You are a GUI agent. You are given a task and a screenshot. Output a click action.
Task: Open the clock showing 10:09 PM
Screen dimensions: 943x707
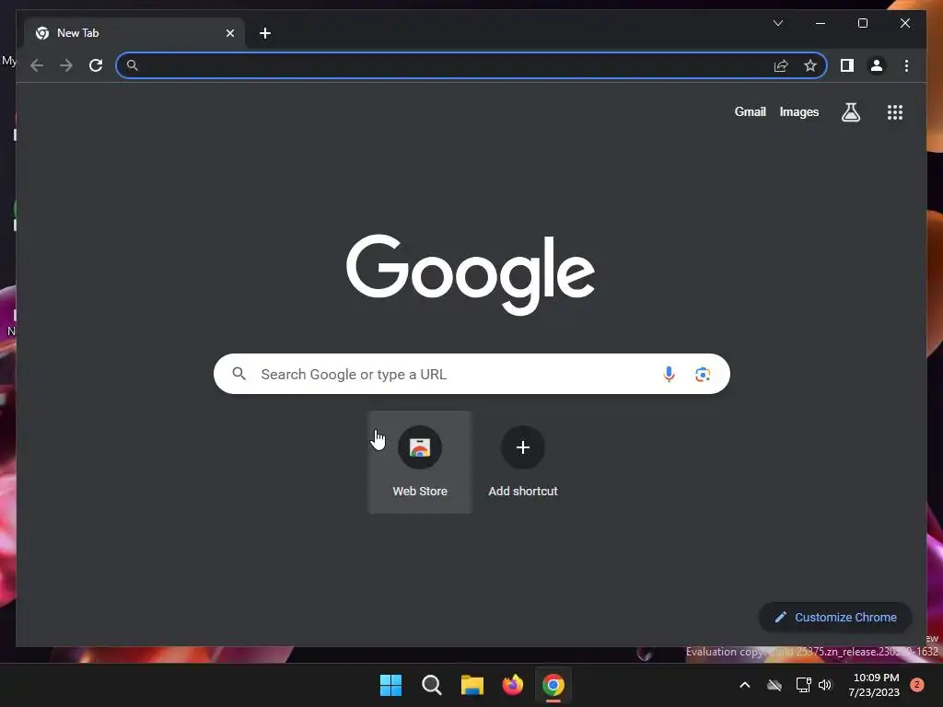point(874,685)
